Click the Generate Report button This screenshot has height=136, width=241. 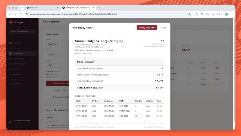coord(58,83)
